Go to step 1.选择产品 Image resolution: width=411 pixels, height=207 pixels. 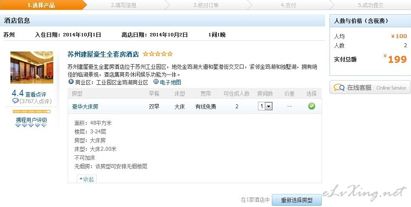click(x=41, y=5)
